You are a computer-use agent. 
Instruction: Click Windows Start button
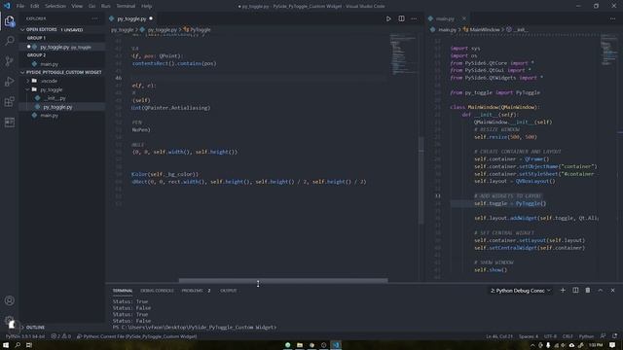6,345
